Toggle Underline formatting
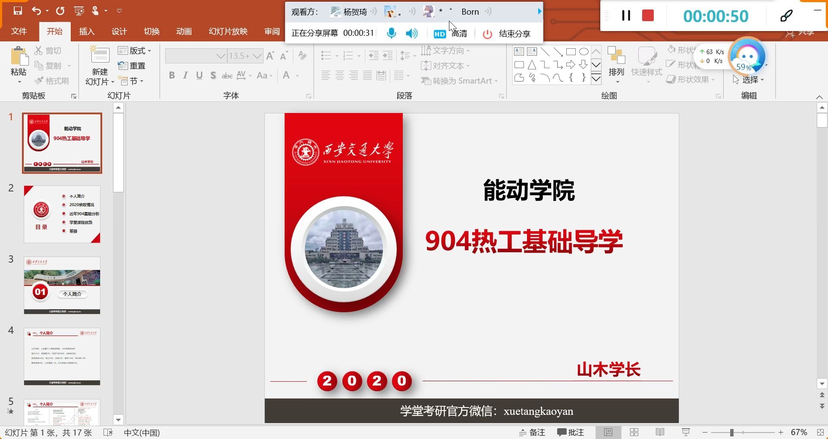Screen dimensions: 828x439 [199, 75]
